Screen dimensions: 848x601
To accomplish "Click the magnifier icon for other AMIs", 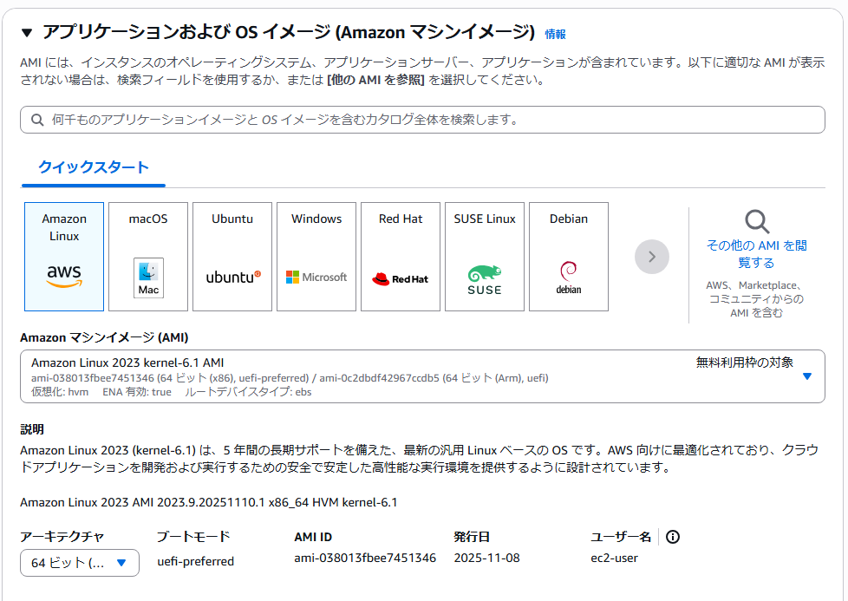I will click(757, 222).
